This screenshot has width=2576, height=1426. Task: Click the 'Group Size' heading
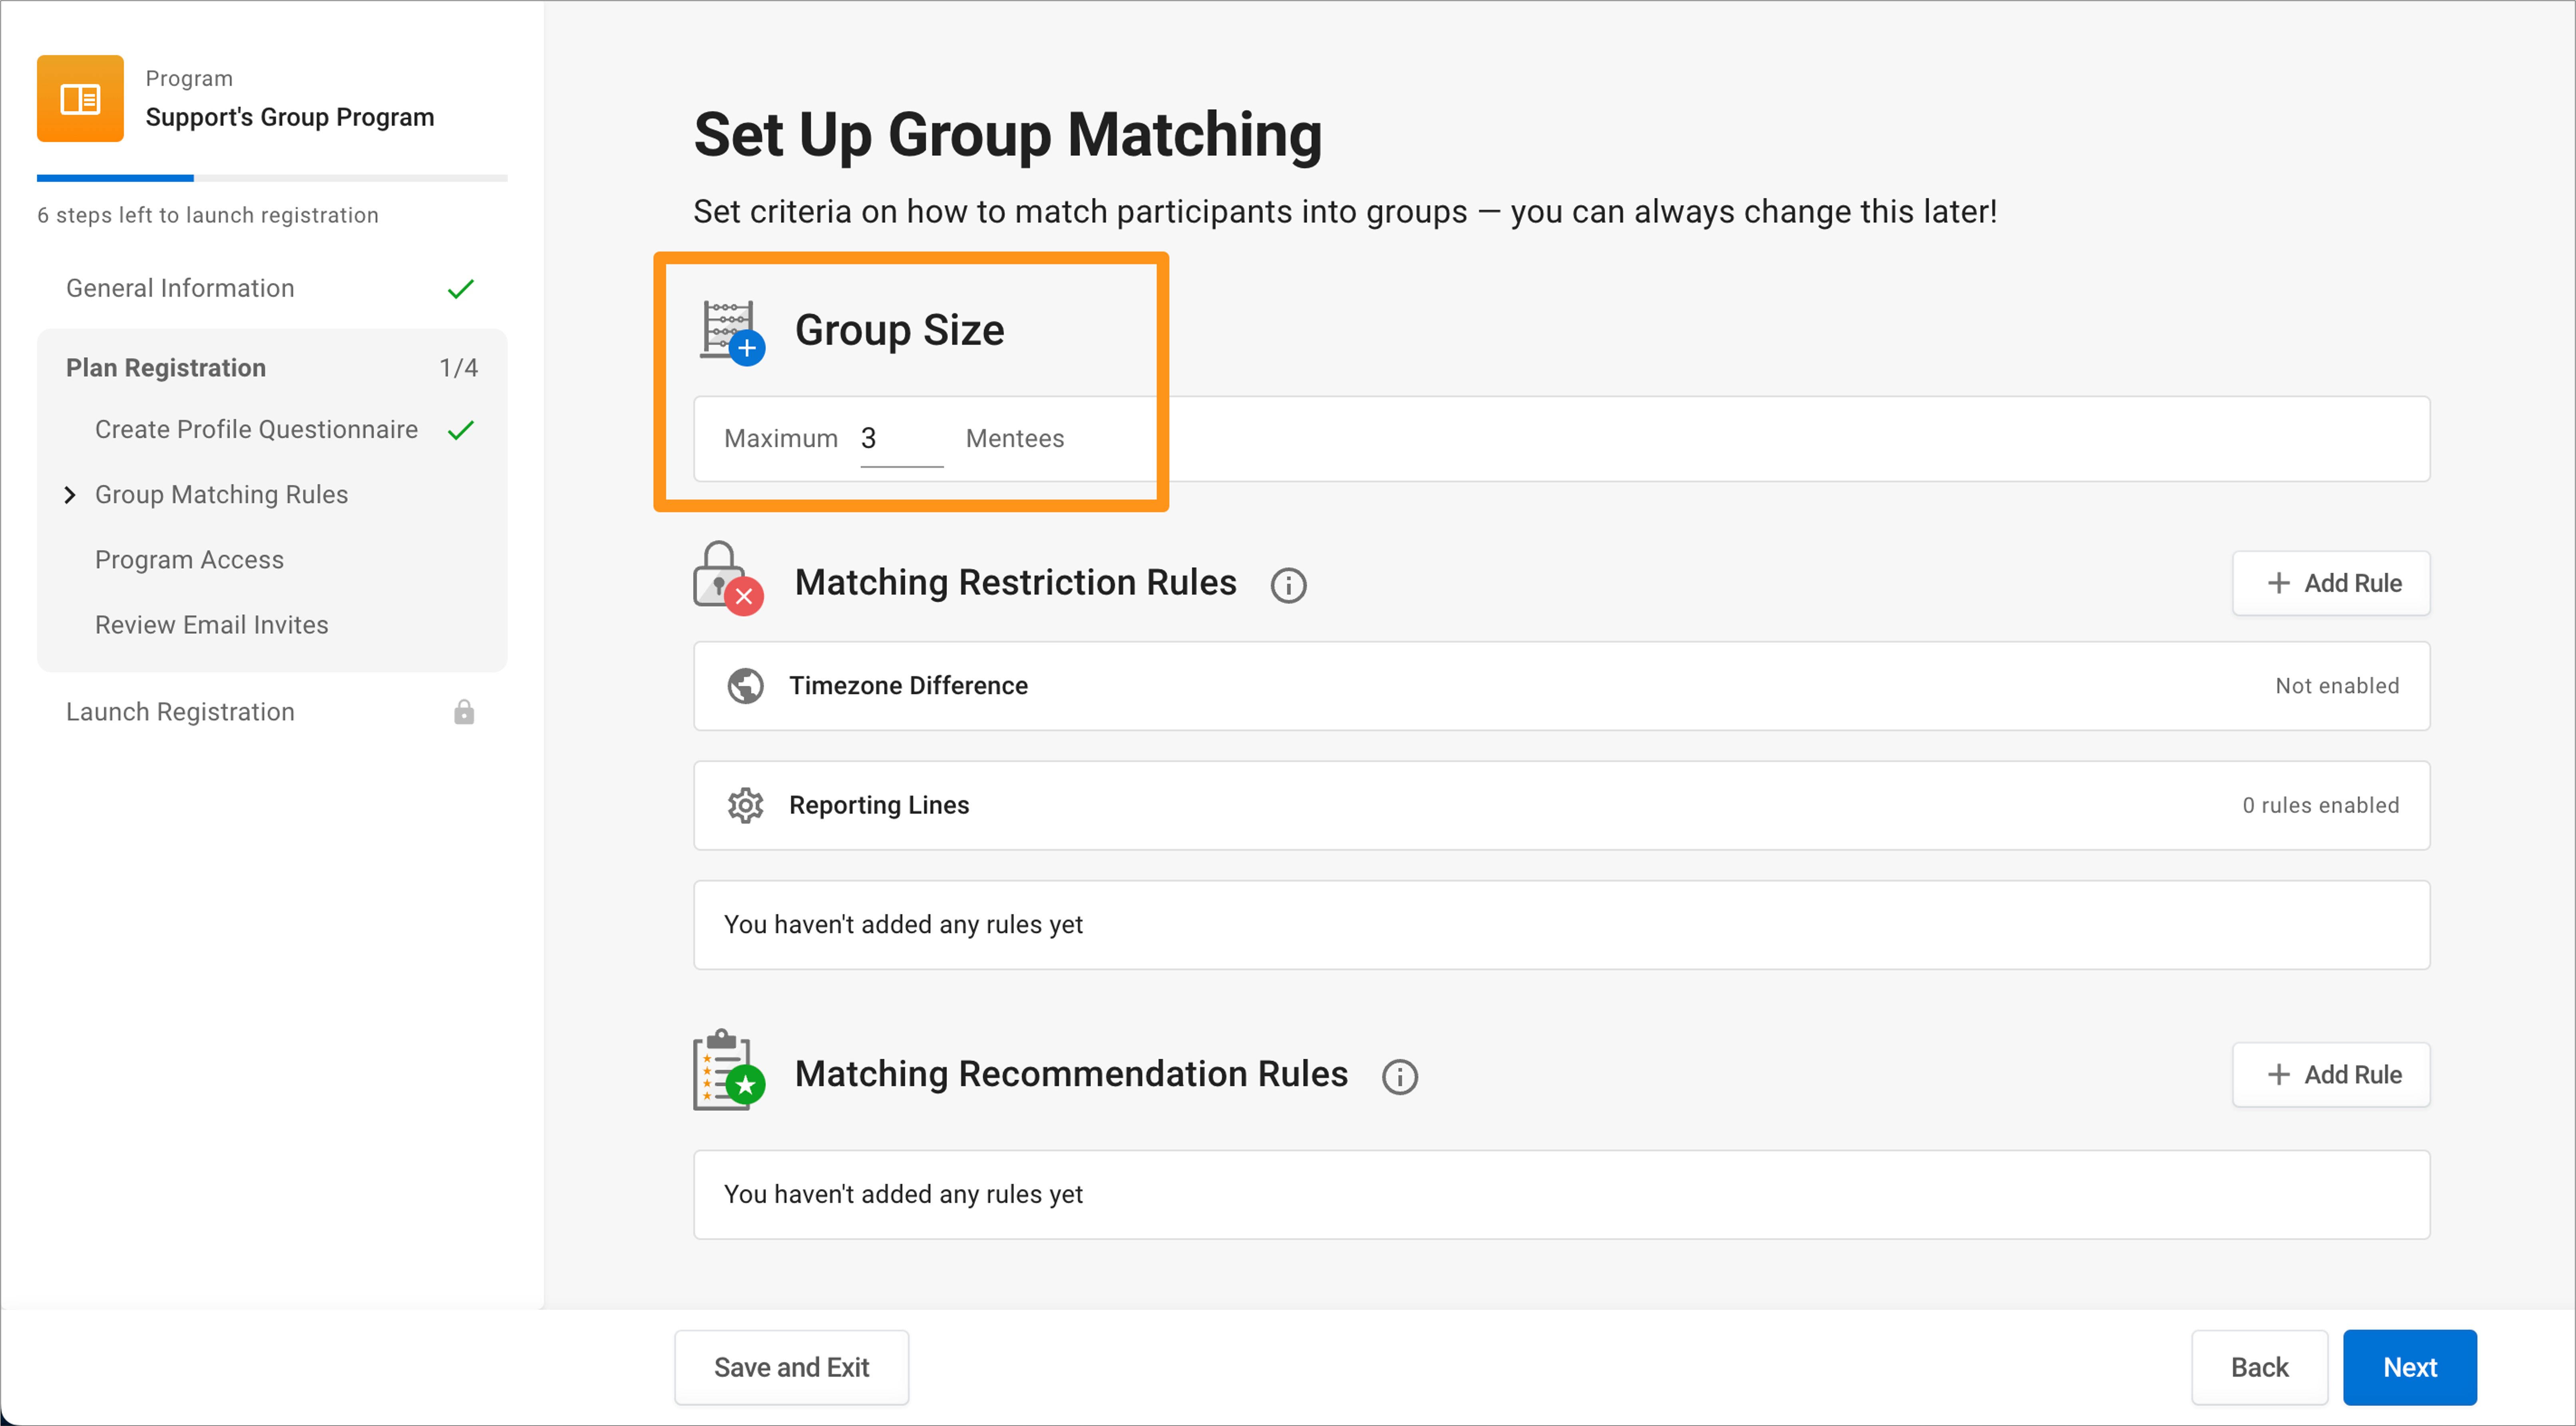click(899, 331)
